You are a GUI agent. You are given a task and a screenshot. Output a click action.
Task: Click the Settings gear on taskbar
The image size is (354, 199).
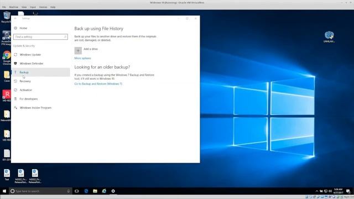[x=113, y=191]
